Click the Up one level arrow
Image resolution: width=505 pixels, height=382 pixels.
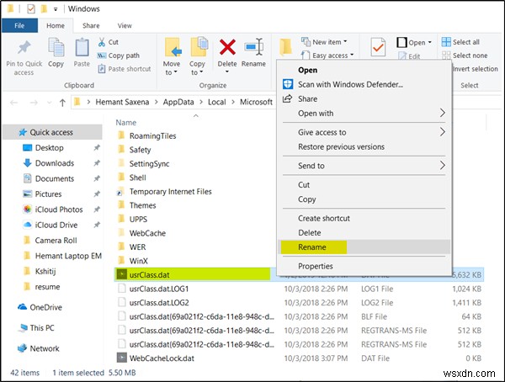(62, 103)
